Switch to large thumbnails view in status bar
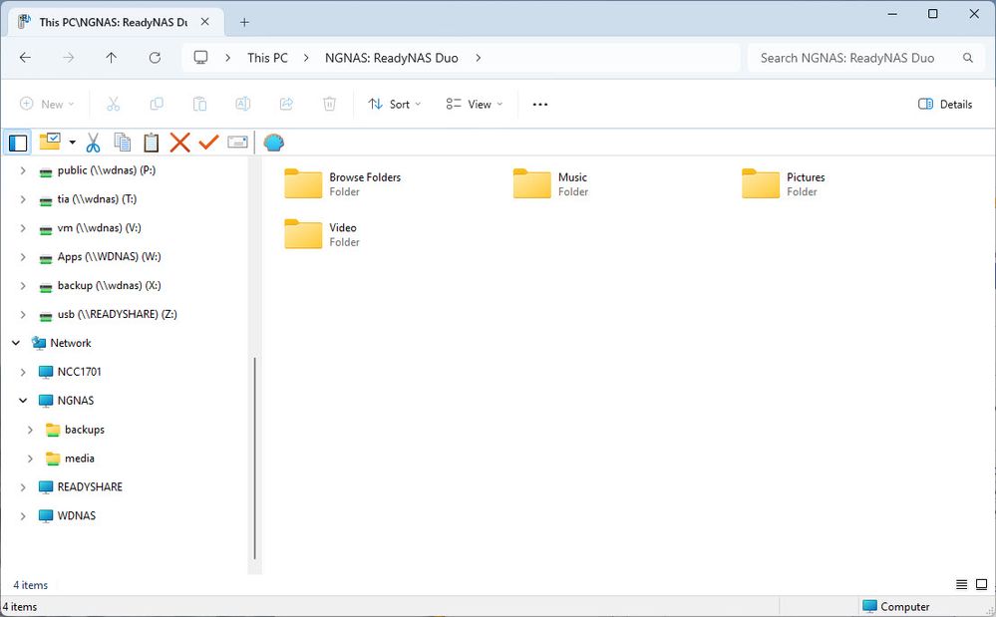The height and width of the screenshot is (617, 996). tap(981, 584)
